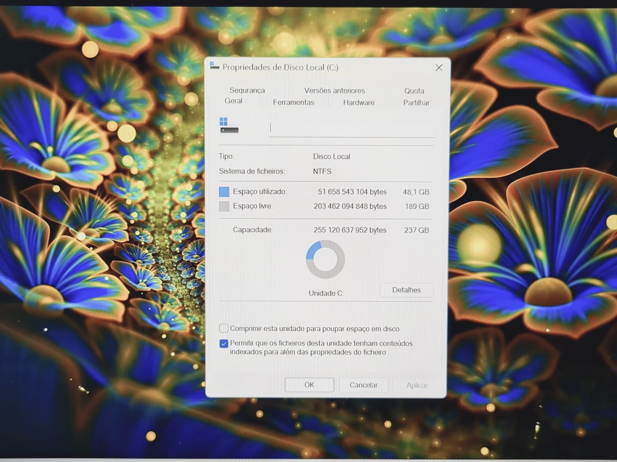Click the 51 658 543 104 bytes value
This screenshot has width=617, height=462.
[352, 192]
